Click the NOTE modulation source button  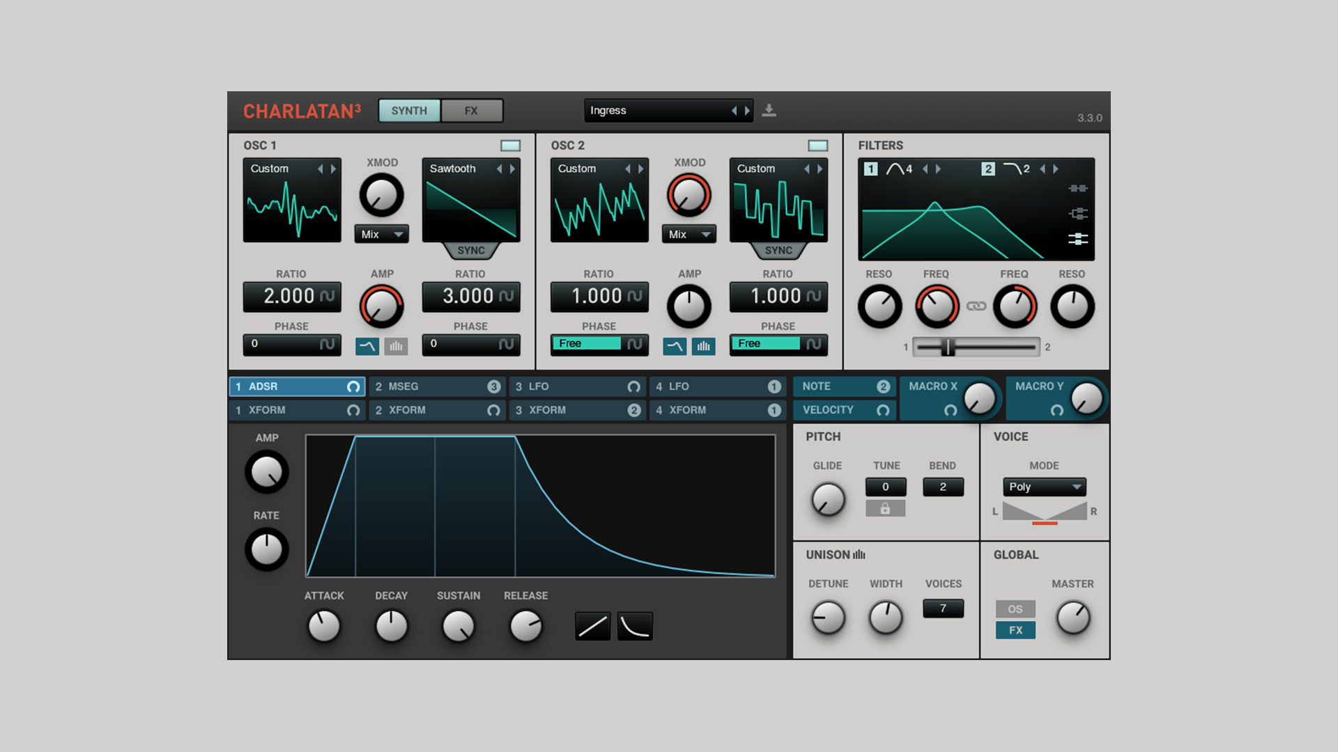(844, 386)
